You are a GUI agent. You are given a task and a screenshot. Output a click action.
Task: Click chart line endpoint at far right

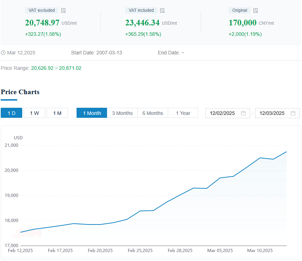287,152
